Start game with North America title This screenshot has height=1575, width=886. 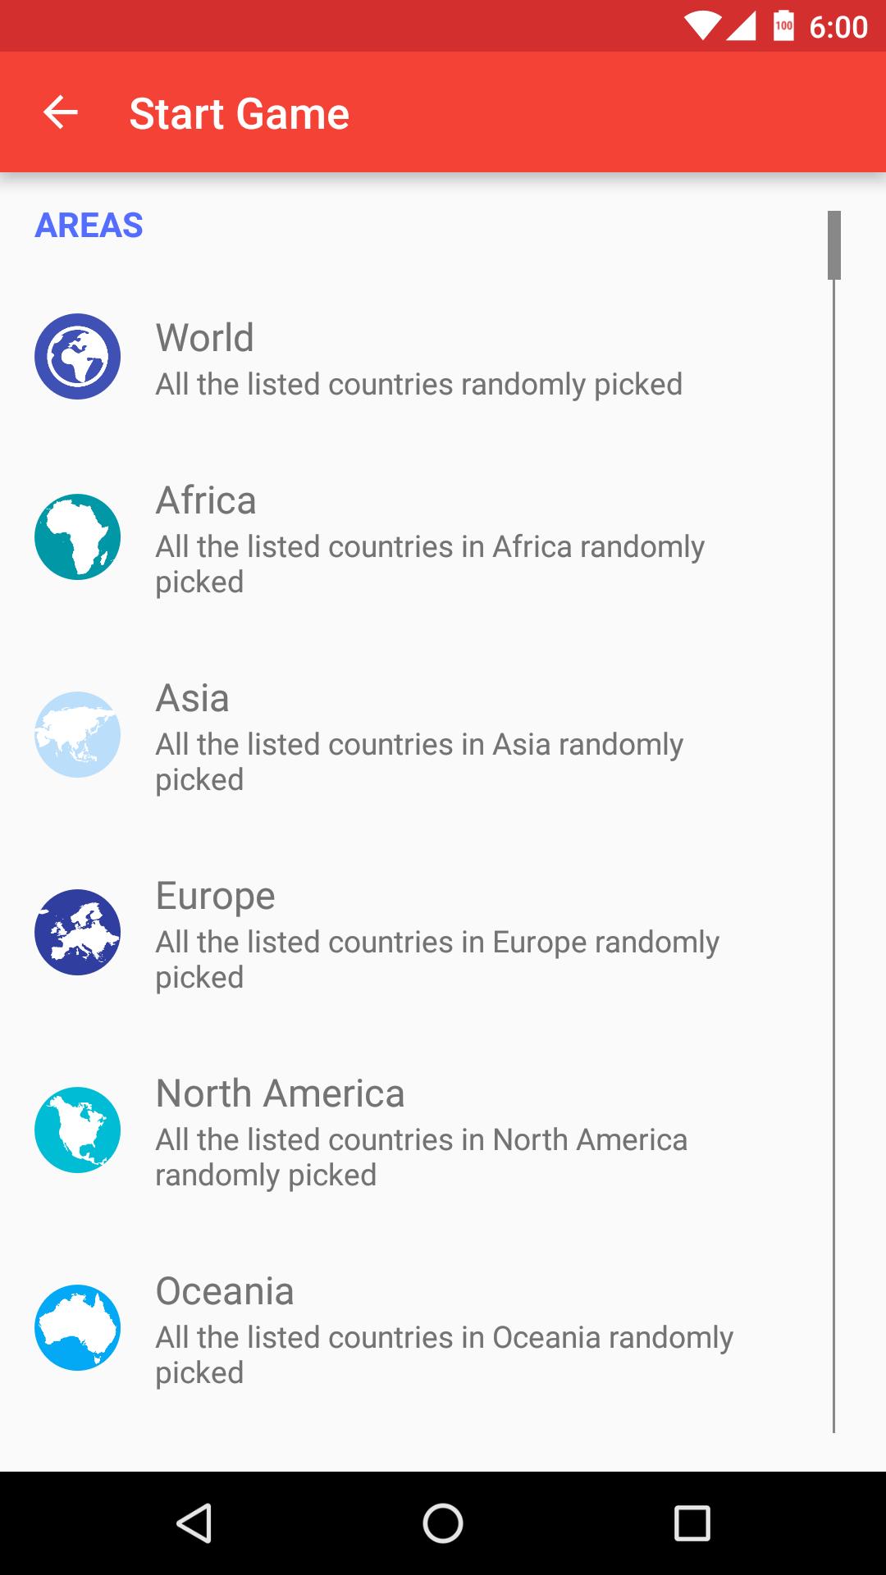281,1093
